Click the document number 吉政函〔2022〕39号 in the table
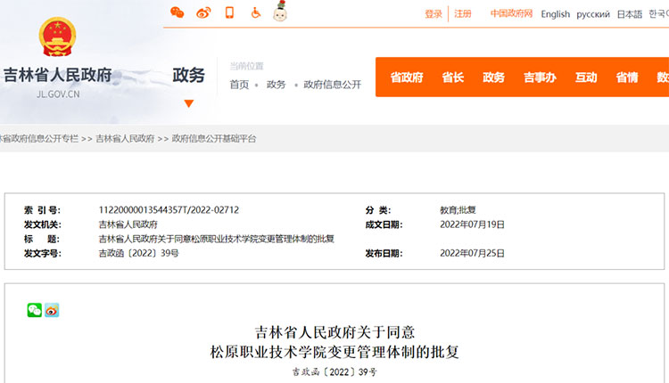The width and height of the screenshot is (669, 383). point(138,254)
